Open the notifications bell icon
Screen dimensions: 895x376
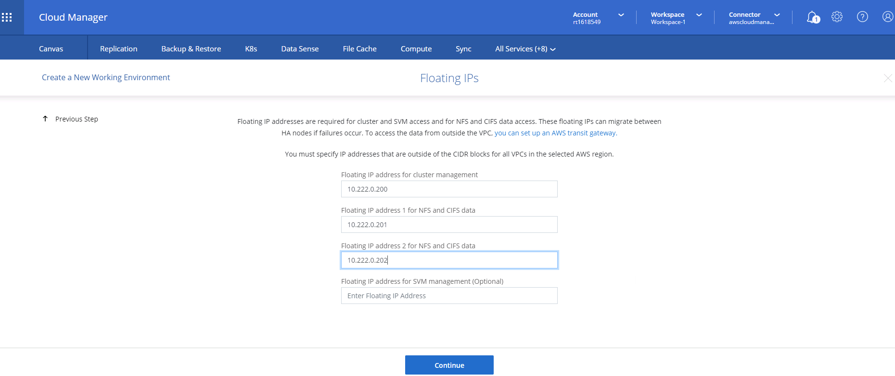[x=813, y=17]
